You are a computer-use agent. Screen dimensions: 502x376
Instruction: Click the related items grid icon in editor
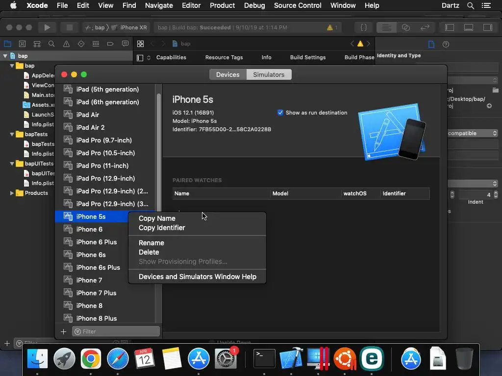click(x=140, y=44)
